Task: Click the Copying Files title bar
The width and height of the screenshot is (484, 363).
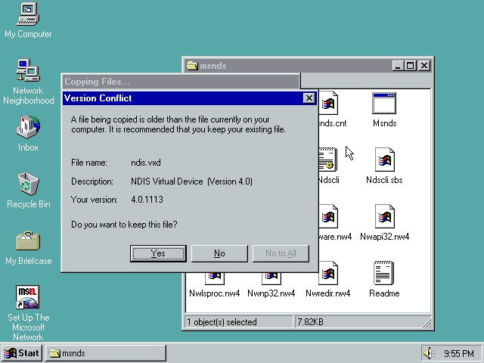Action: [x=181, y=82]
